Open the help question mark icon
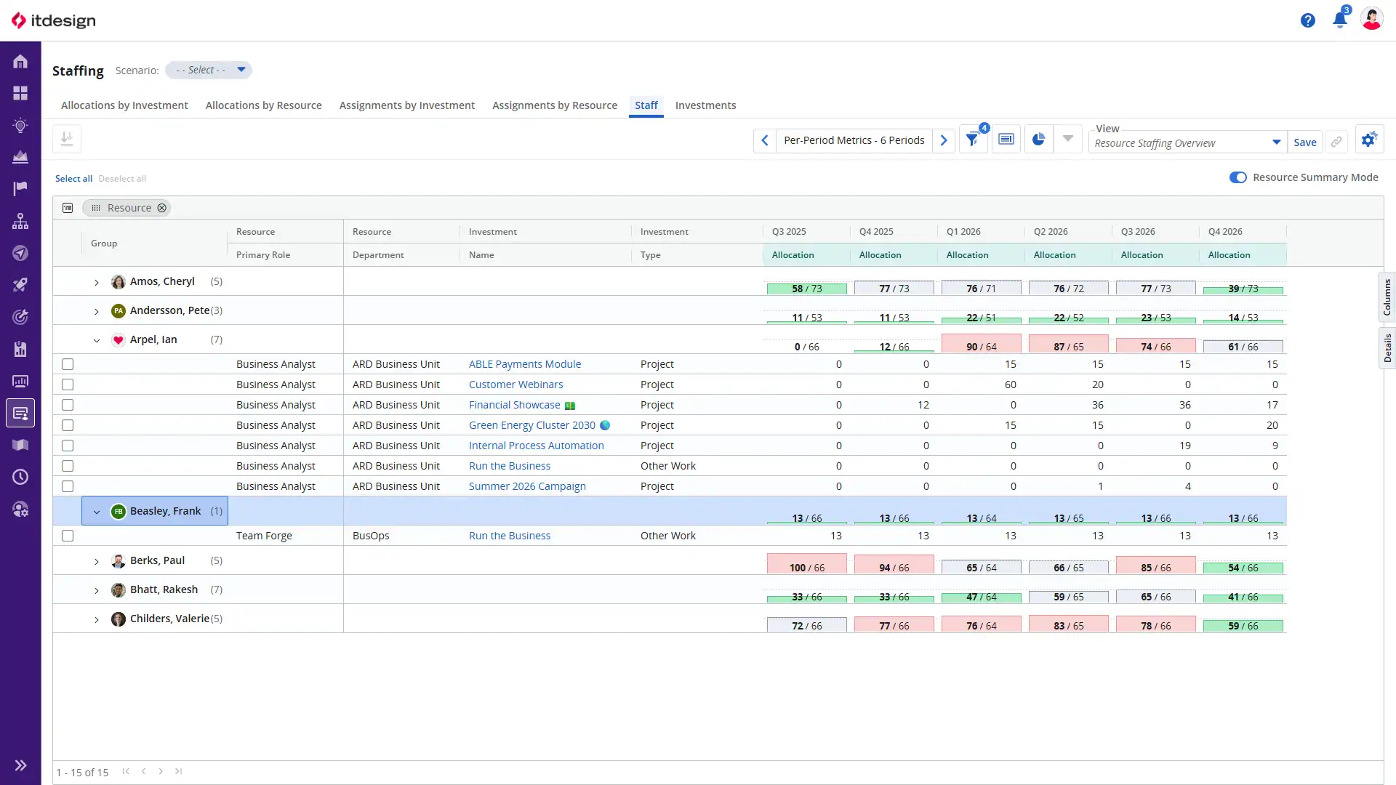The height and width of the screenshot is (785, 1396). tap(1307, 20)
